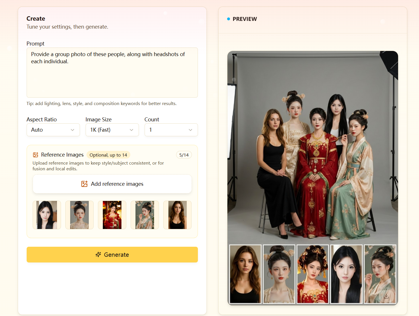Open the Image Size dropdown
This screenshot has width=419, height=316.
[112, 130]
